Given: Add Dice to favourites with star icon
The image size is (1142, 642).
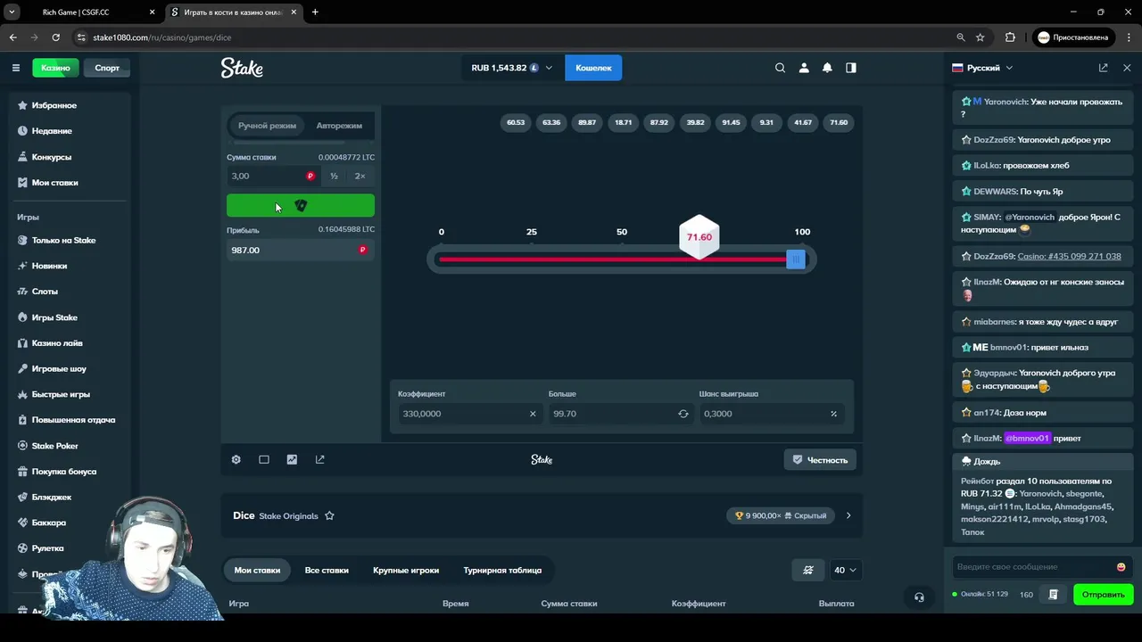Looking at the screenshot, I should [x=329, y=515].
